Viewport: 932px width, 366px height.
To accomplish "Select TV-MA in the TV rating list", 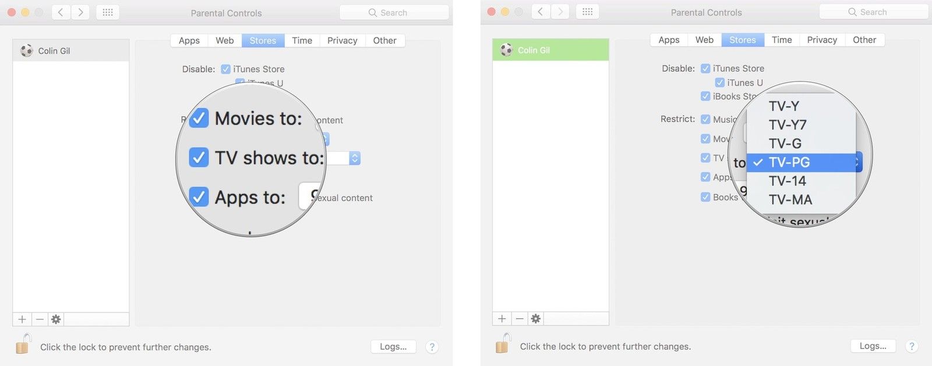I will [790, 200].
